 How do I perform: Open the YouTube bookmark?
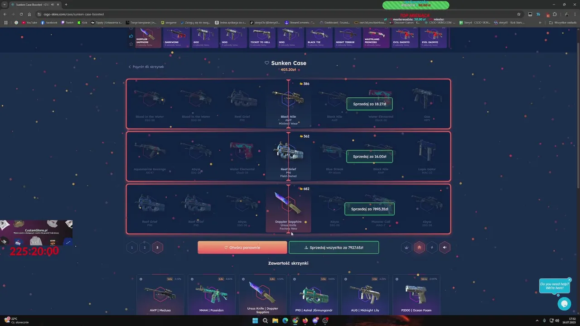[x=29, y=22]
